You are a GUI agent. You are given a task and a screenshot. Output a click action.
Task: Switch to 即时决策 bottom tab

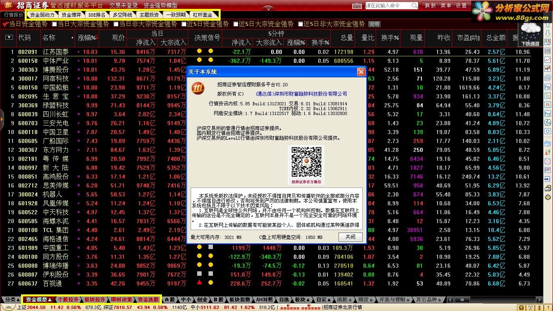121,300
